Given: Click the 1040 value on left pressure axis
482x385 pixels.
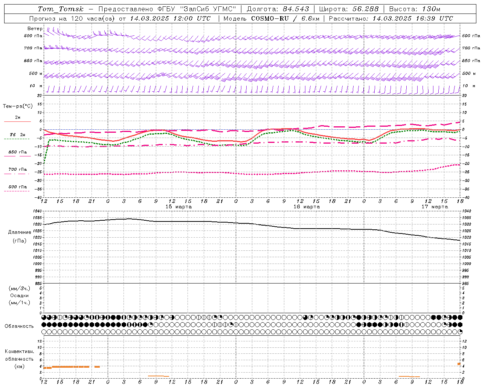Looking at the screenshot, I should point(37,211).
